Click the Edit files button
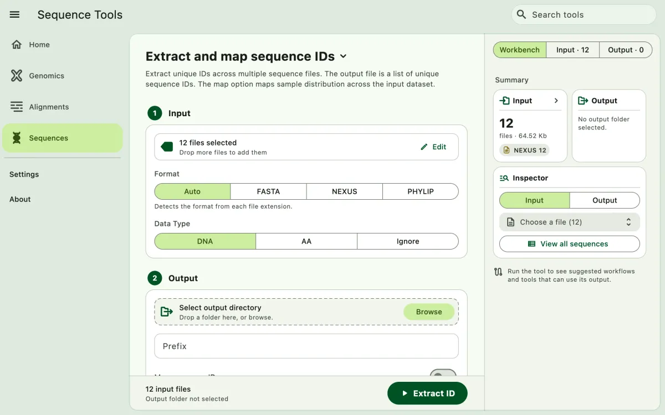 point(433,147)
